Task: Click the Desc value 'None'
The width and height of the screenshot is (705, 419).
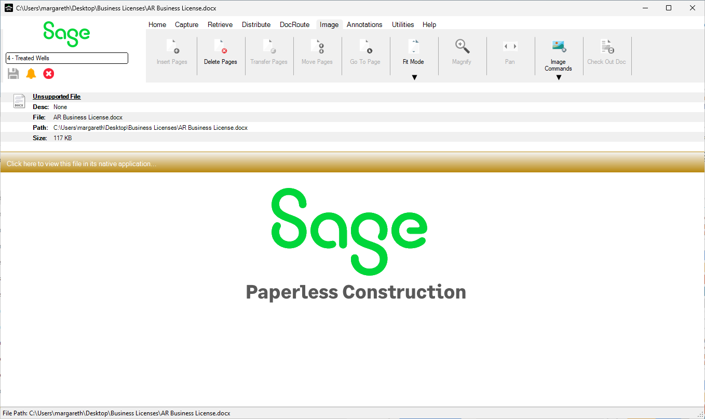Action: pos(60,107)
